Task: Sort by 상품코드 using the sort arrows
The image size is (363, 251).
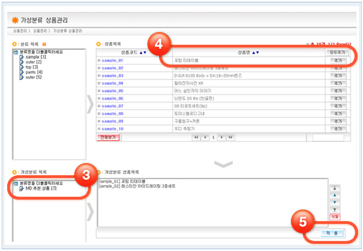Action: tap(143, 53)
